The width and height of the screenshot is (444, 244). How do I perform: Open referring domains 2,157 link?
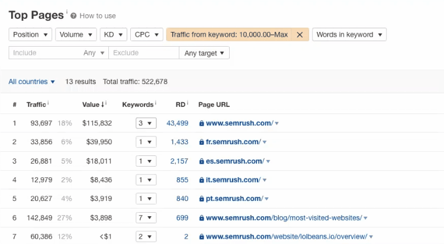(179, 161)
